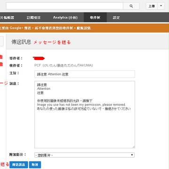The image size is (169, 169).
Task: Click the 傳送訊息 send button
Action: 19,165
